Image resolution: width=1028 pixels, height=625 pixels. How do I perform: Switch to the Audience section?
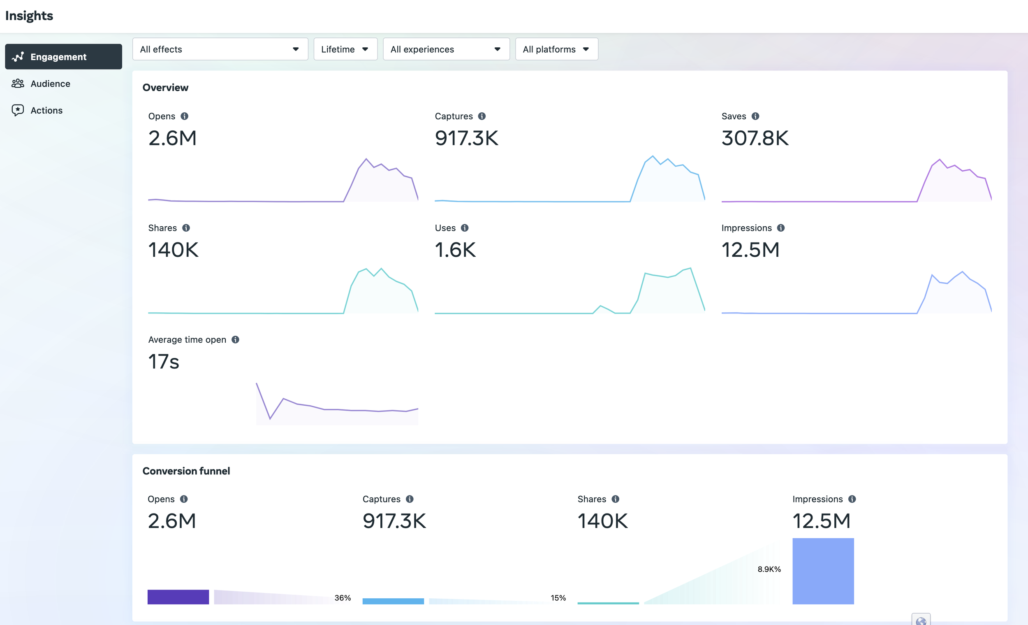50,84
